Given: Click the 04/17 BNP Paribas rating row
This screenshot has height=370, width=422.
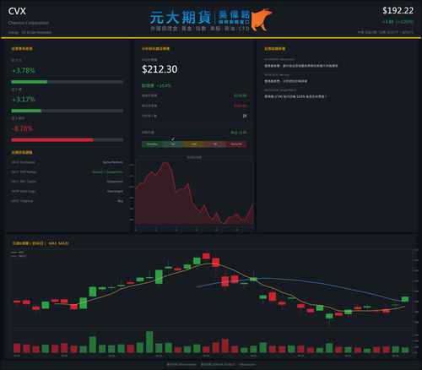Looking at the screenshot, I should click(68, 172).
